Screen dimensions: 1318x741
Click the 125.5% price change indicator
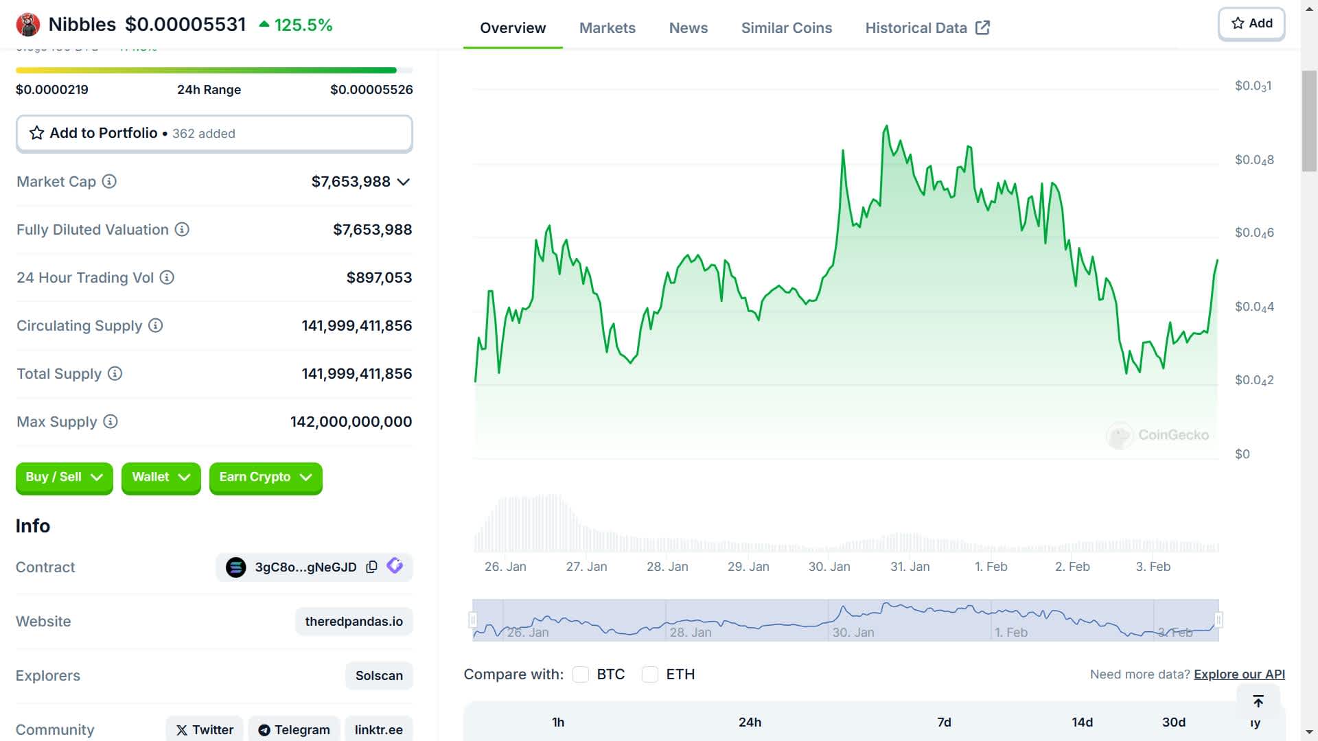pyautogui.click(x=296, y=25)
